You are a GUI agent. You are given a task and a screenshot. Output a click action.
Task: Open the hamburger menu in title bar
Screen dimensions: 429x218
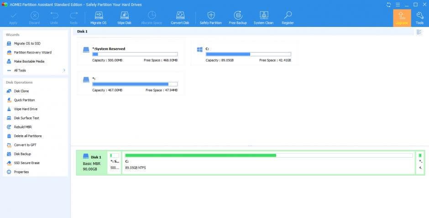click(398, 5)
